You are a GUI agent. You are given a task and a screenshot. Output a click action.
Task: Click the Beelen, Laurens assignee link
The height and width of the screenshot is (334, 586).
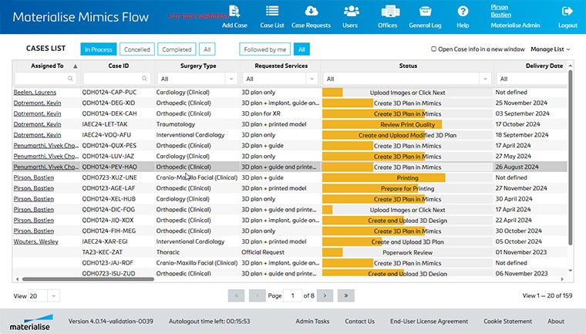35,92
